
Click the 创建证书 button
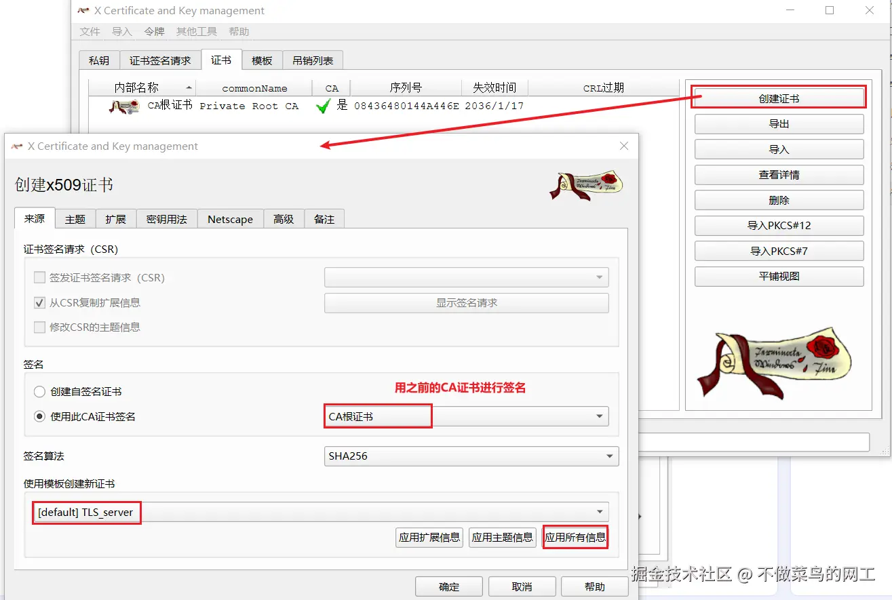(x=777, y=97)
